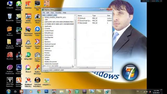
Task: Open the Free Studio desktop shortcut
Action: tap(19, 43)
